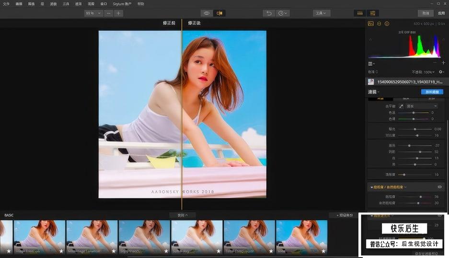The height and width of the screenshot is (258, 449).
Task: Apply the Tonal Compression preset thumbnail
Action: tap(249, 237)
